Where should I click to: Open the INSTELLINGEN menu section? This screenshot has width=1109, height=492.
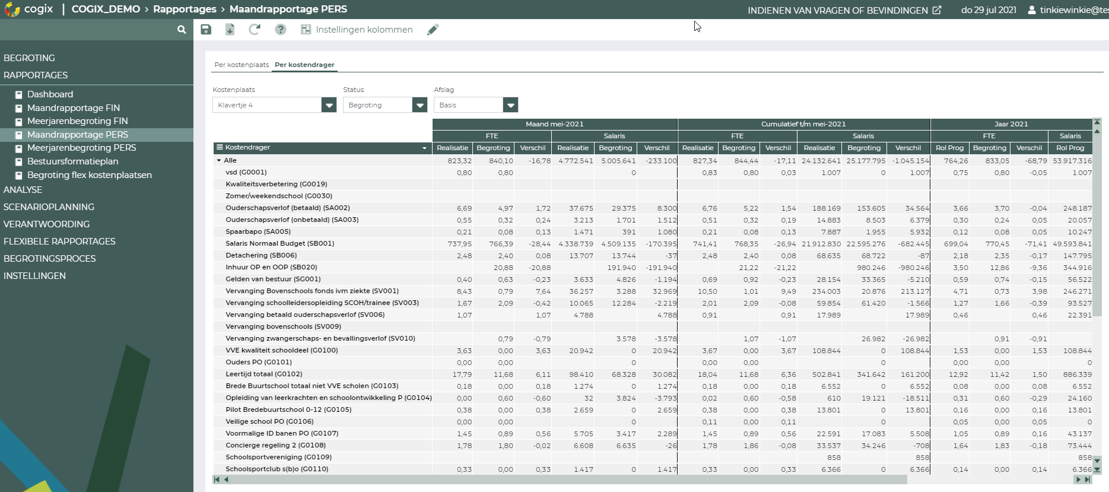[34, 276]
